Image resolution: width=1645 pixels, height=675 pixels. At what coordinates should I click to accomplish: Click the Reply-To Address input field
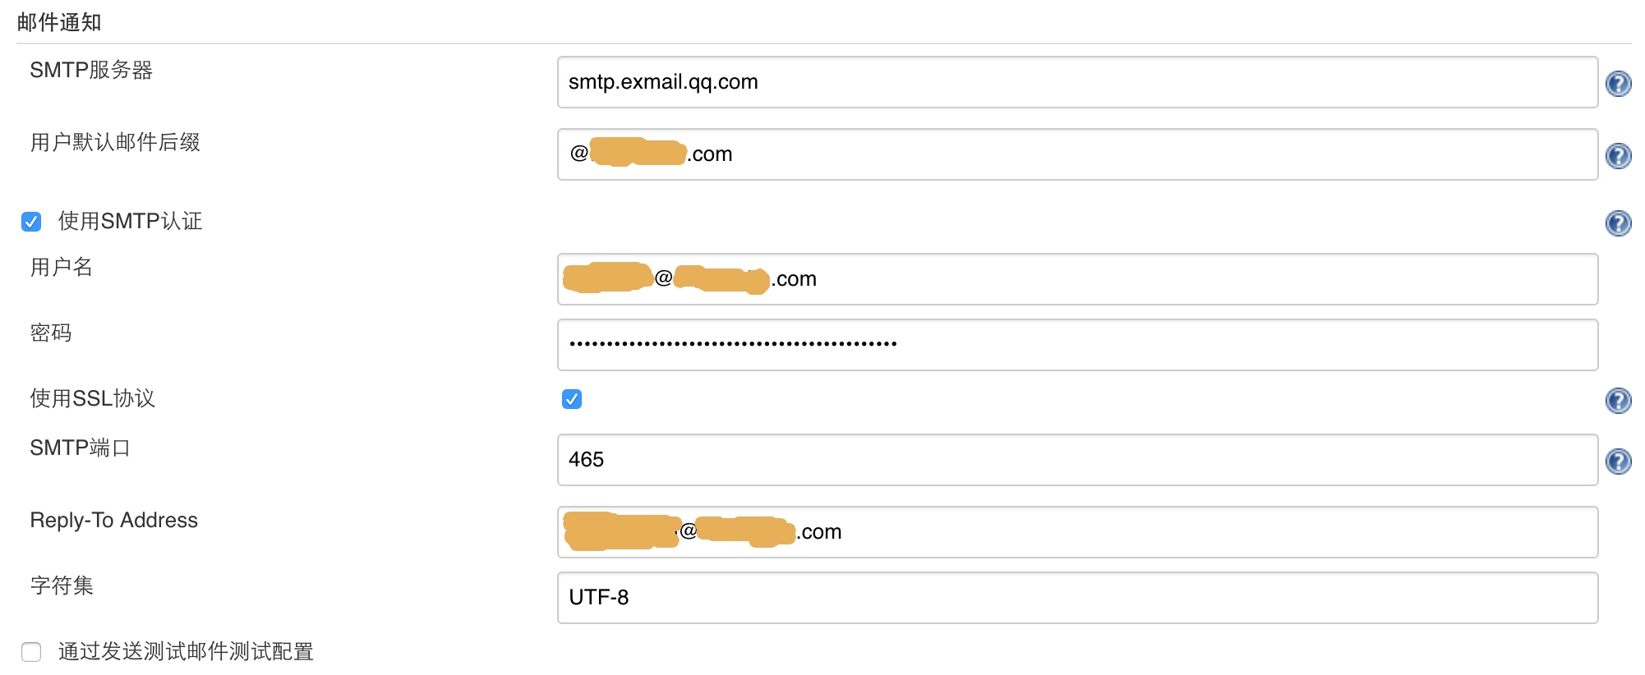pyautogui.click(x=1077, y=532)
